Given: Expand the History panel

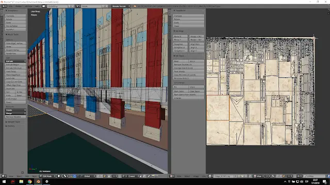Looking at the screenshot, I should (x=10, y=126).
